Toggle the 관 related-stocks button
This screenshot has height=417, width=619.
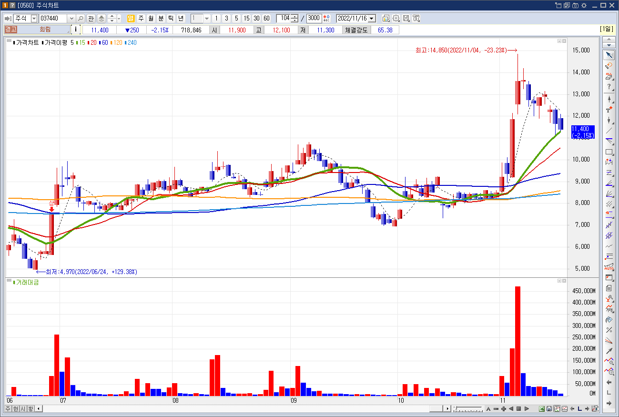tap(91, 19)
